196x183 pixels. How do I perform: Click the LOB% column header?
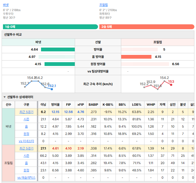click(137, 105)
